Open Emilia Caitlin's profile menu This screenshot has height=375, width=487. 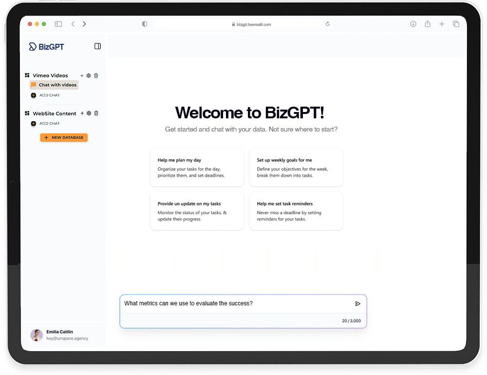[59, 335]
